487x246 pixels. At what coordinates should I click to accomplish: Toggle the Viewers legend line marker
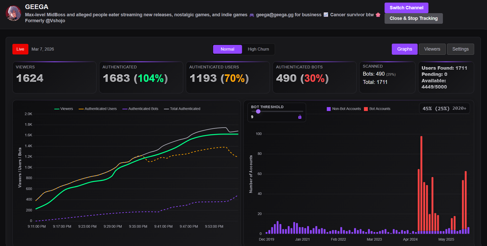click(x=57, y=109)
